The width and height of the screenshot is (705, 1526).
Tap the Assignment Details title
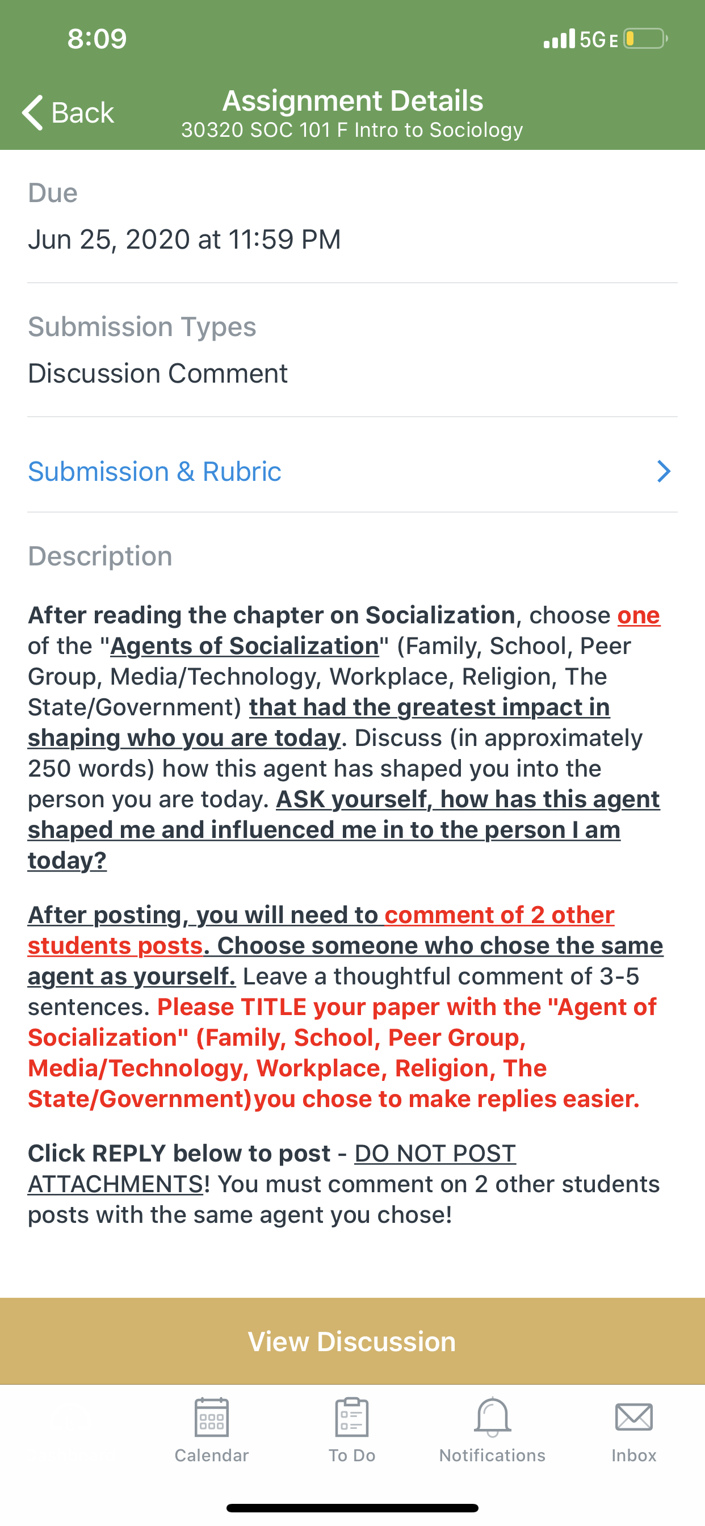tap(352, 100)
